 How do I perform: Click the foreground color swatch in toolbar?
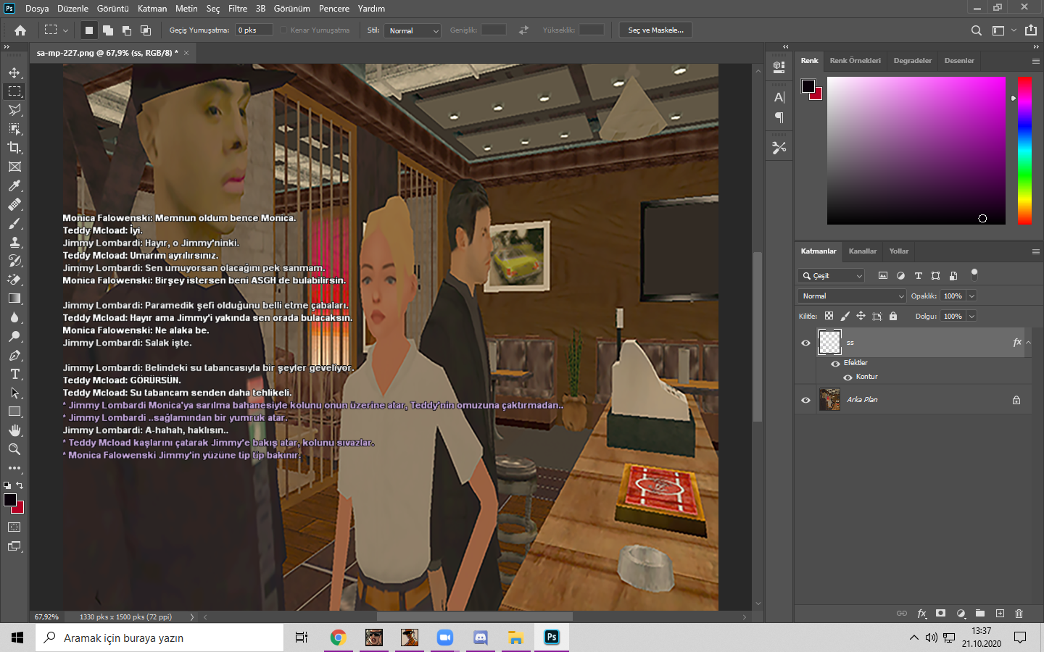(10, 500)
